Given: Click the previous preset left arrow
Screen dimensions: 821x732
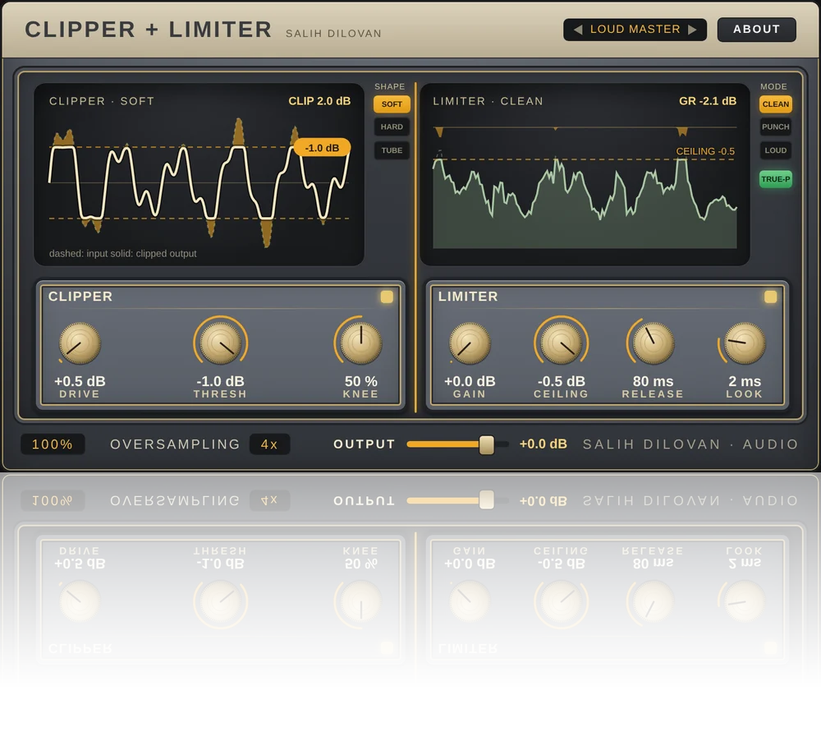Looking at the screenshot, I should coord(577,30).
